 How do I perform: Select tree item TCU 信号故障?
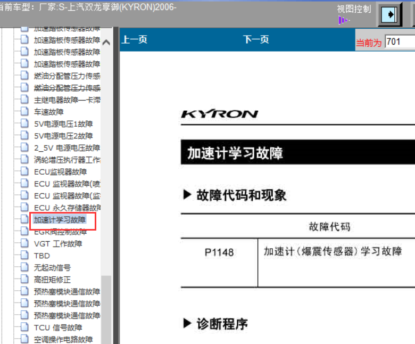58,327
